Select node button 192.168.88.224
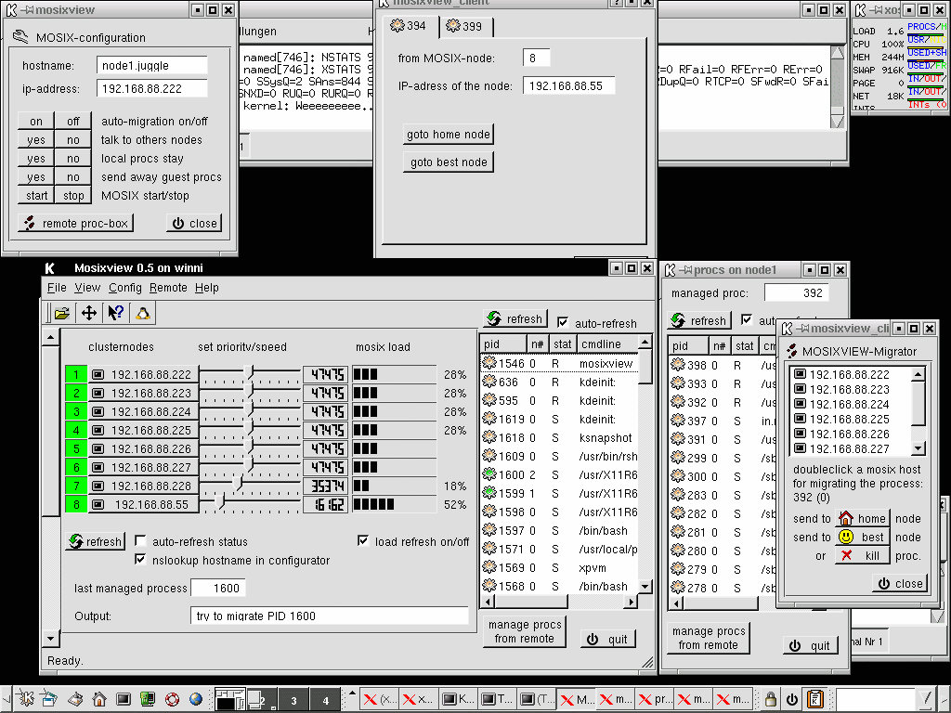Image resolution: width=951 pixels, height=713 pixels. click(144, 411)
